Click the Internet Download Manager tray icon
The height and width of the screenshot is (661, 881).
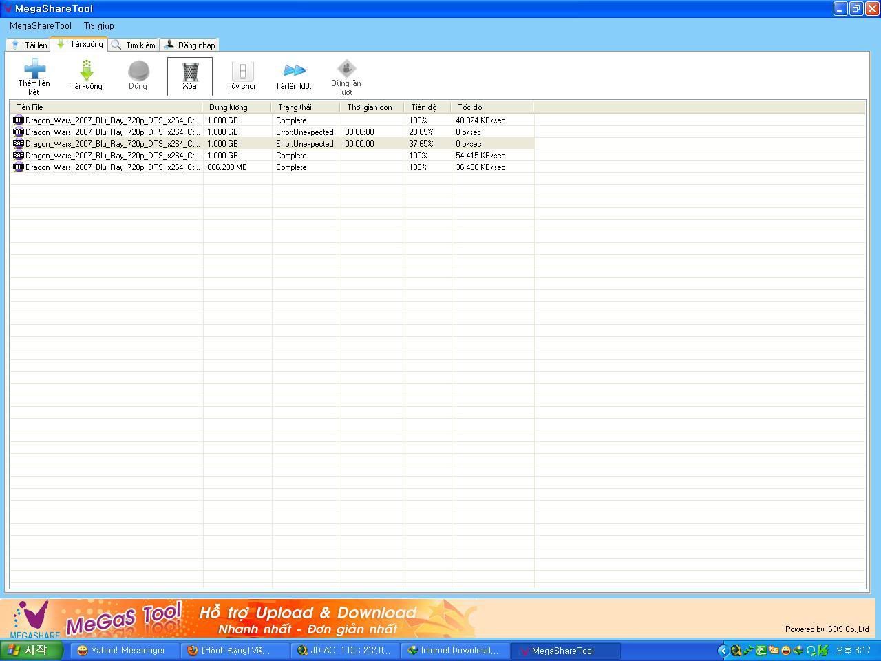(x=798, y=650)
